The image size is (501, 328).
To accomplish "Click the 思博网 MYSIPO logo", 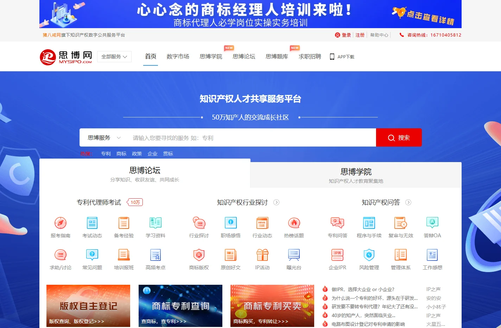I will [x=66, y=57].
